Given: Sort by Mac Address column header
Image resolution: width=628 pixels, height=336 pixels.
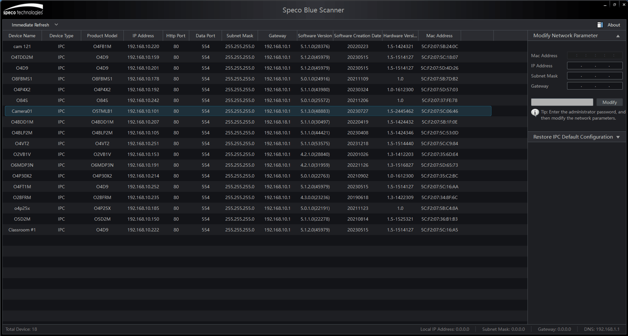Looking at the screenshot, I should pos(439,36).
